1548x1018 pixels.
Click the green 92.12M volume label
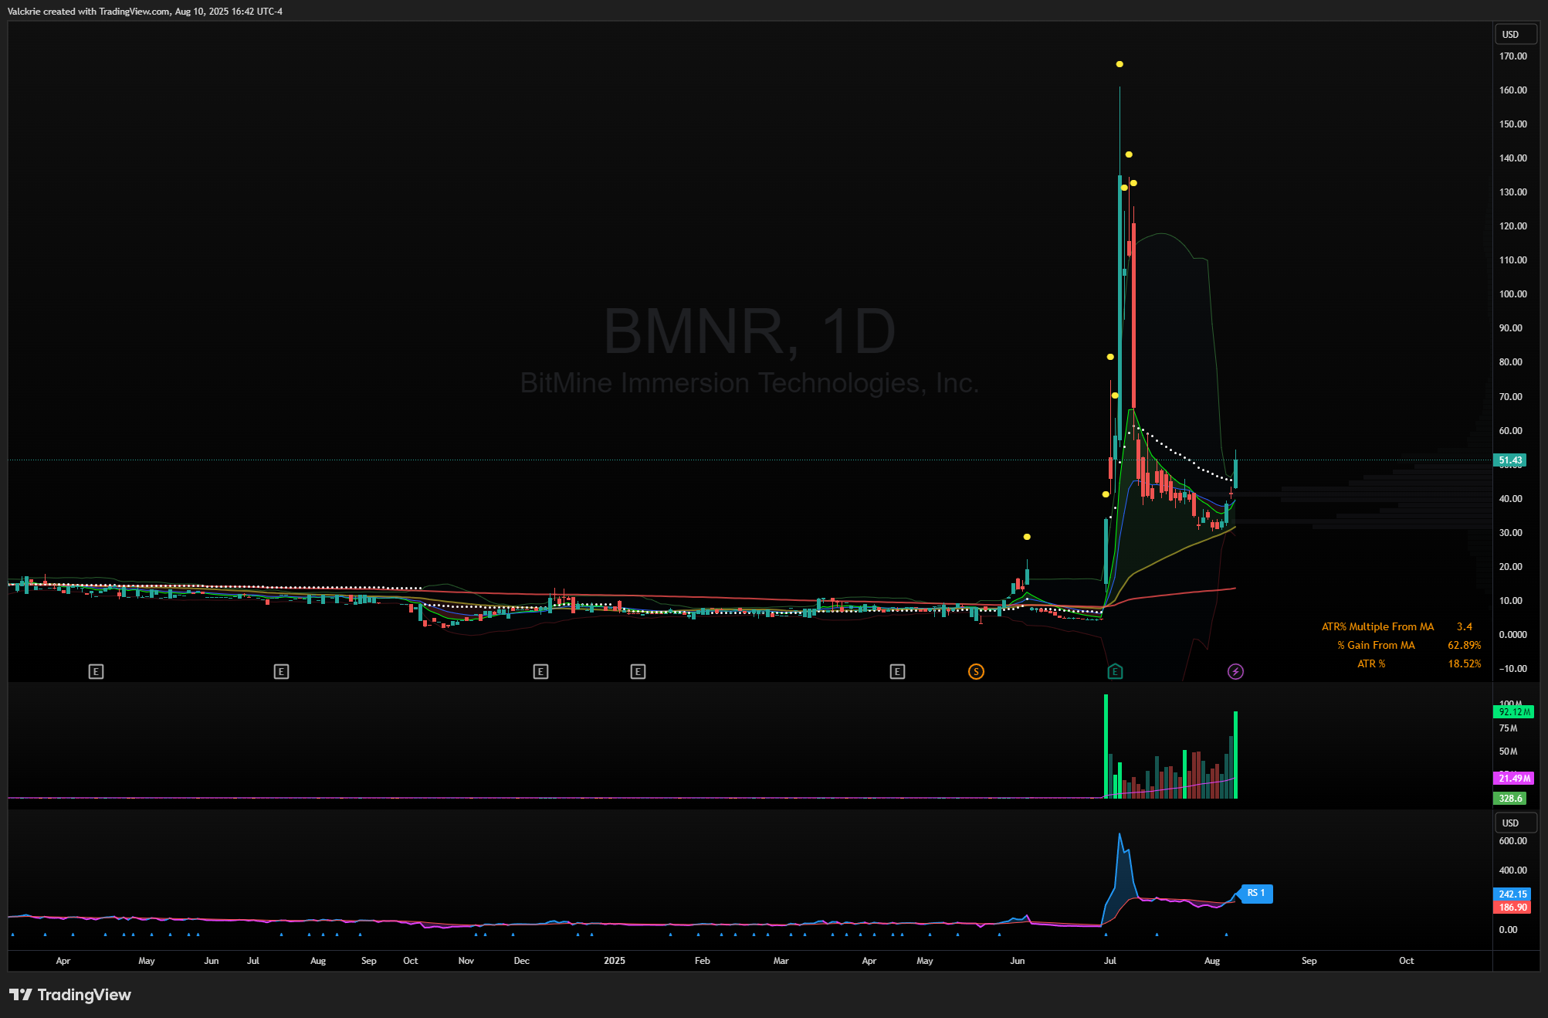(x=1513, y=711)
